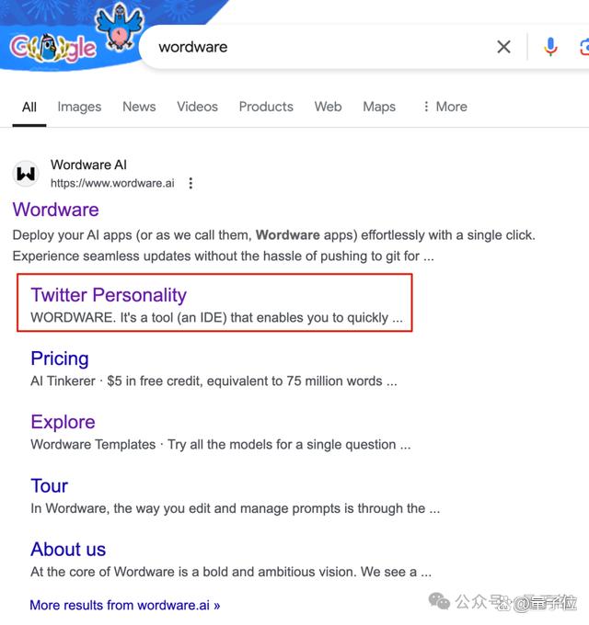Open the main Wordware result title

coord(56,210)
